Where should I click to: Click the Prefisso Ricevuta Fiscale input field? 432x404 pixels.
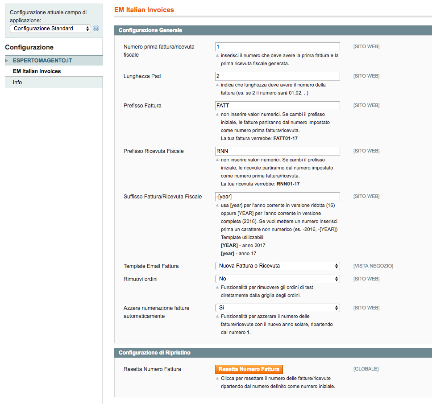pos(278,151)
